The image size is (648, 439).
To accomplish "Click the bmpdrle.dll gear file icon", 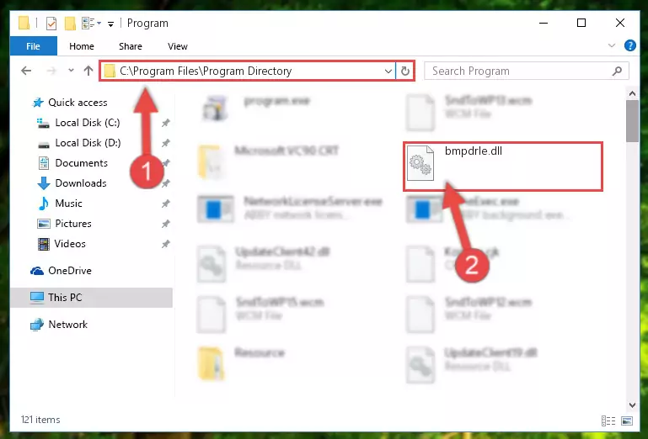I will point(420,163).
